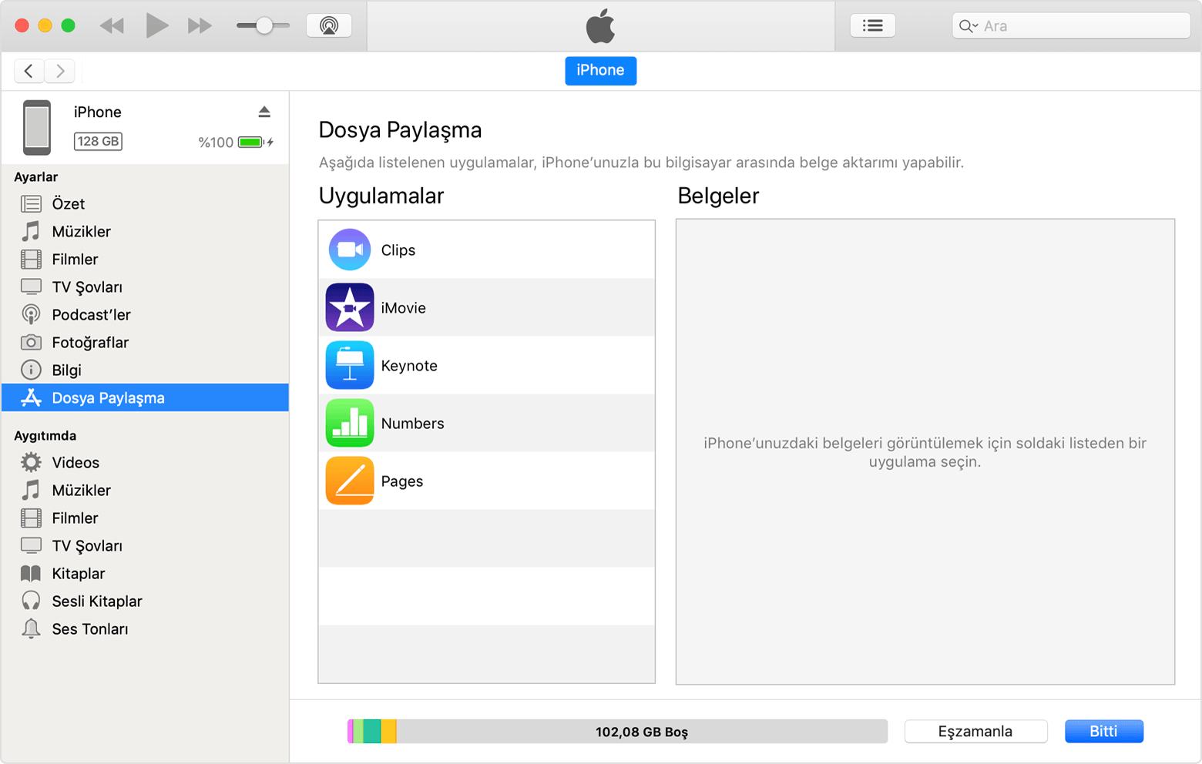Select Dosya Paylaşma in sidebar
Screen dimensions: 1202x764
click(145, 397)
